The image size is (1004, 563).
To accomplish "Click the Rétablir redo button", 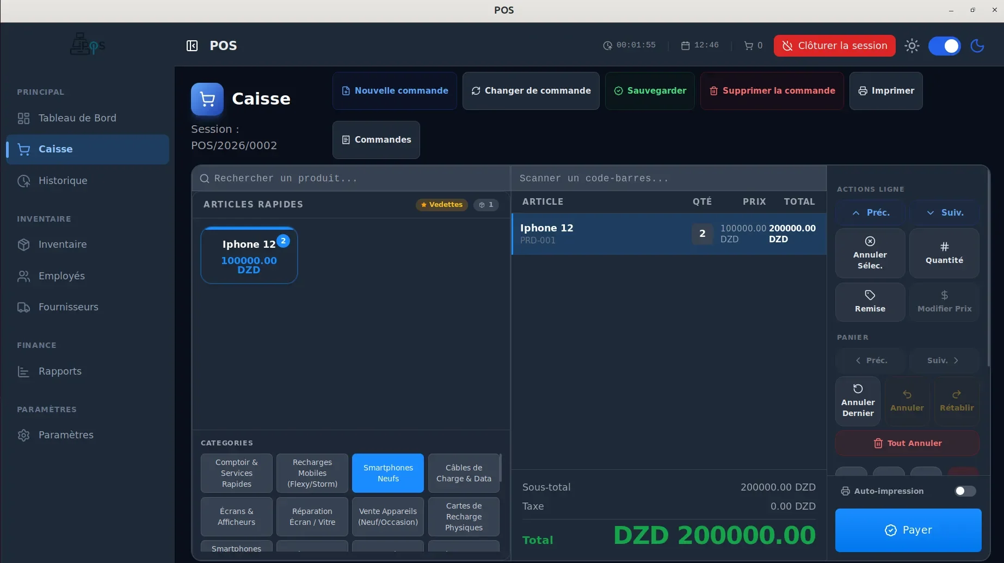I will coord(957,401).
